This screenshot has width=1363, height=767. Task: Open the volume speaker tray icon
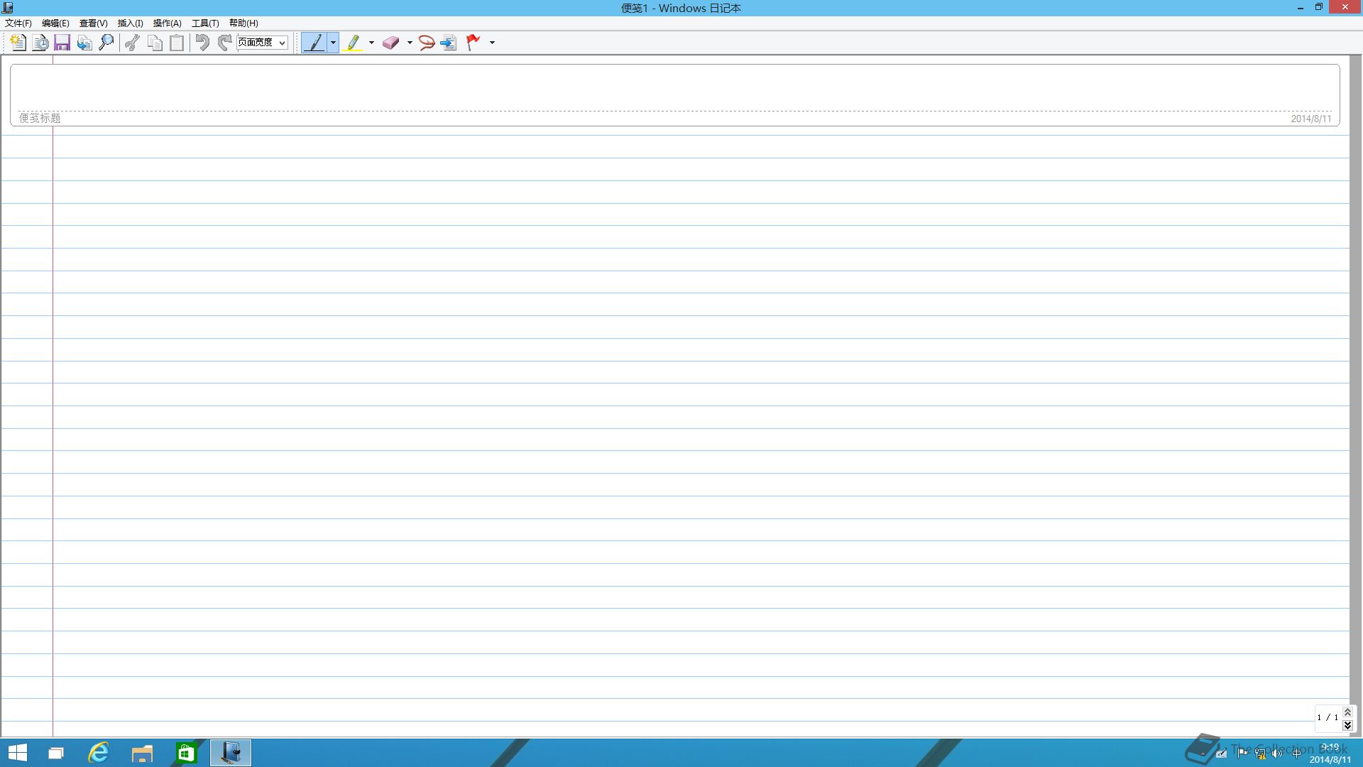click(x=1278, y=754)
